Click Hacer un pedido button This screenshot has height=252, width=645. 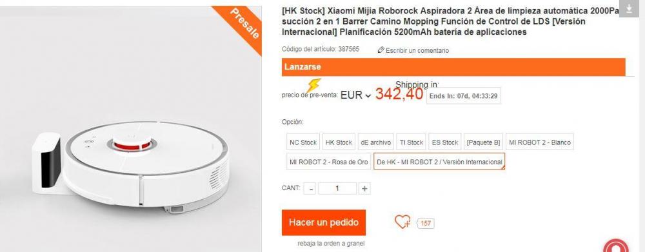click(x=324, y=222)
